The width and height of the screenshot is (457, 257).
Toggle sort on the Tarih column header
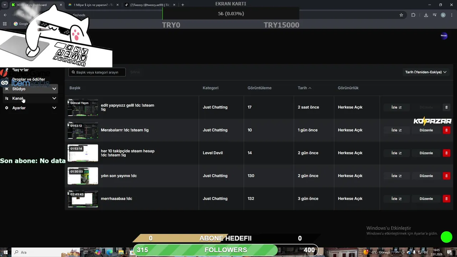(x=305, y=88)
